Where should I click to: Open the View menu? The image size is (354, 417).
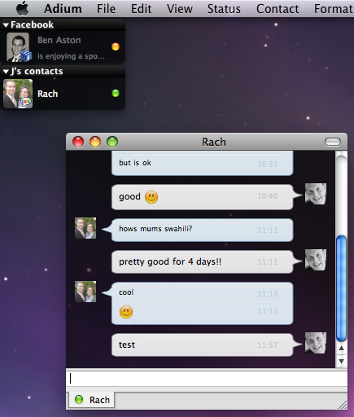pyautogui.click(x=180, y=9)
